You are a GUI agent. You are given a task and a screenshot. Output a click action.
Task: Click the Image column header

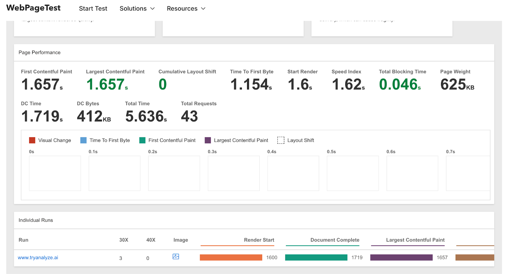[x=181, y=240]
